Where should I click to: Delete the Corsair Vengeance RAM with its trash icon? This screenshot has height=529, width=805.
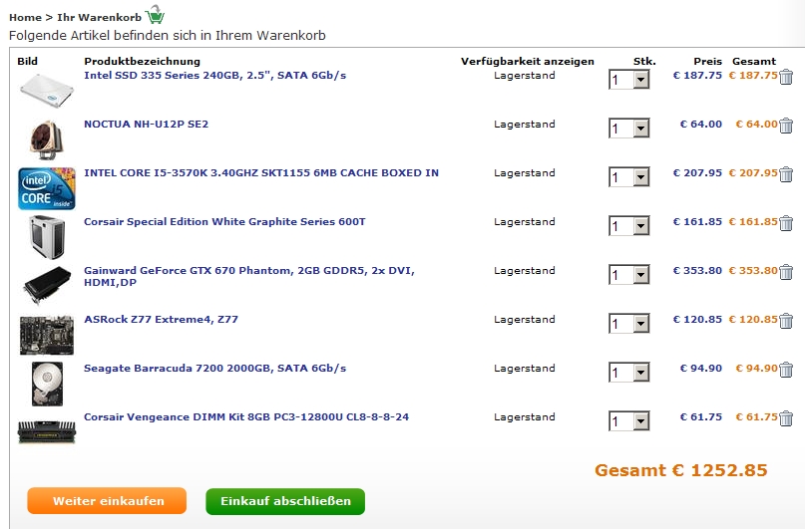click(x=786, y=417)
